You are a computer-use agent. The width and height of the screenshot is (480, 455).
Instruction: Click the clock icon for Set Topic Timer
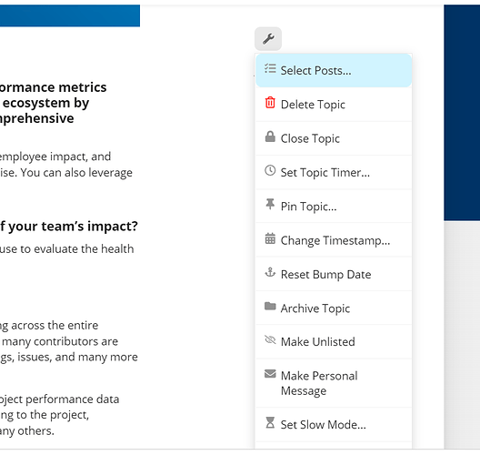coord(270,170)
